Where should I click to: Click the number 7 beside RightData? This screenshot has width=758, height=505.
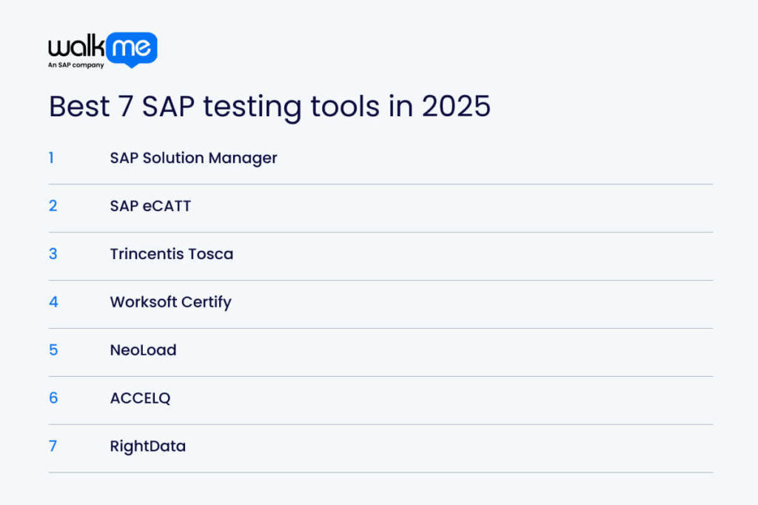(53, 446)
